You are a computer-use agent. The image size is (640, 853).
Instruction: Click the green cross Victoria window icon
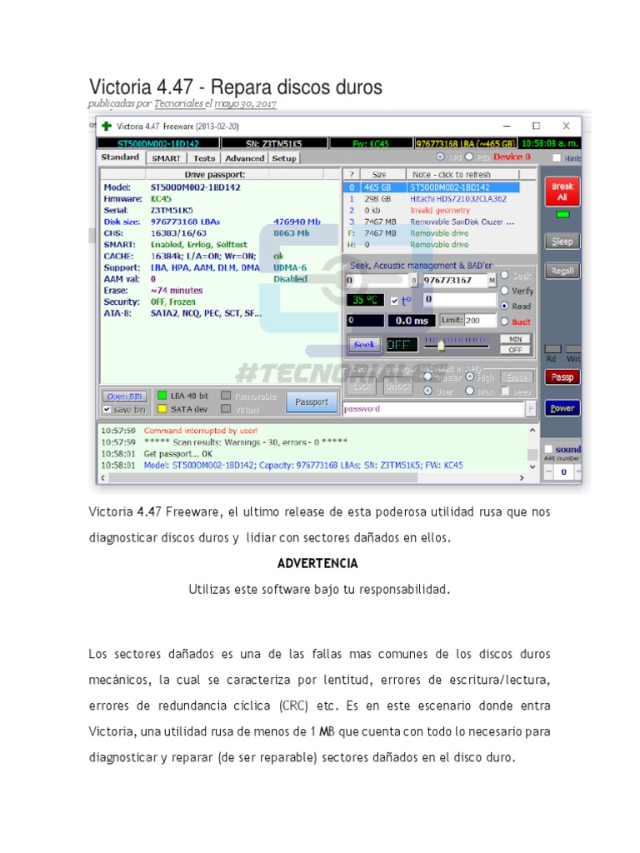tap(106, 127)
